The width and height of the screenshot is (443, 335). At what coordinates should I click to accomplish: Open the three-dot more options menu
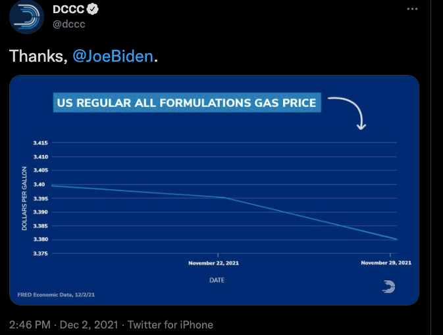pyautogui.click(x=413, y=9)
